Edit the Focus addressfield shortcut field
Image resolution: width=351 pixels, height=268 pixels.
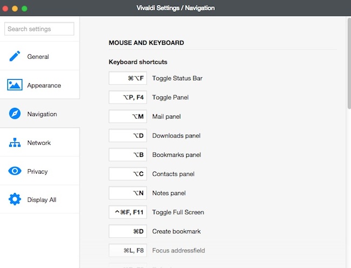pyautogui.click(x=128, y=250)
